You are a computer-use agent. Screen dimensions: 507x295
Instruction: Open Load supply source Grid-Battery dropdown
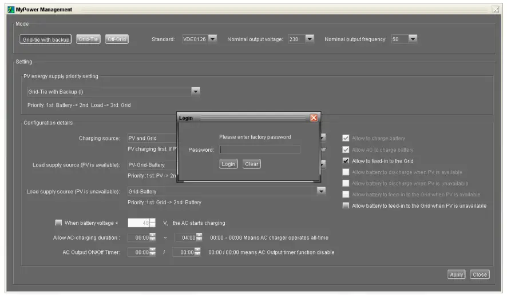pos(321,191)
